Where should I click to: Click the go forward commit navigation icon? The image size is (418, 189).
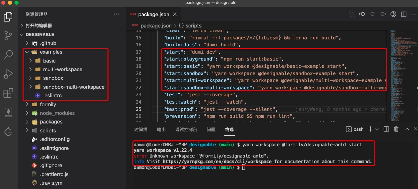[x=383, y=15]
